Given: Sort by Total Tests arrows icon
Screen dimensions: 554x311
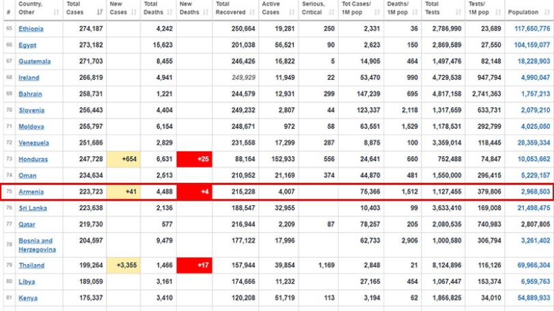Looking at the screenshot, I should click(458, 12).
